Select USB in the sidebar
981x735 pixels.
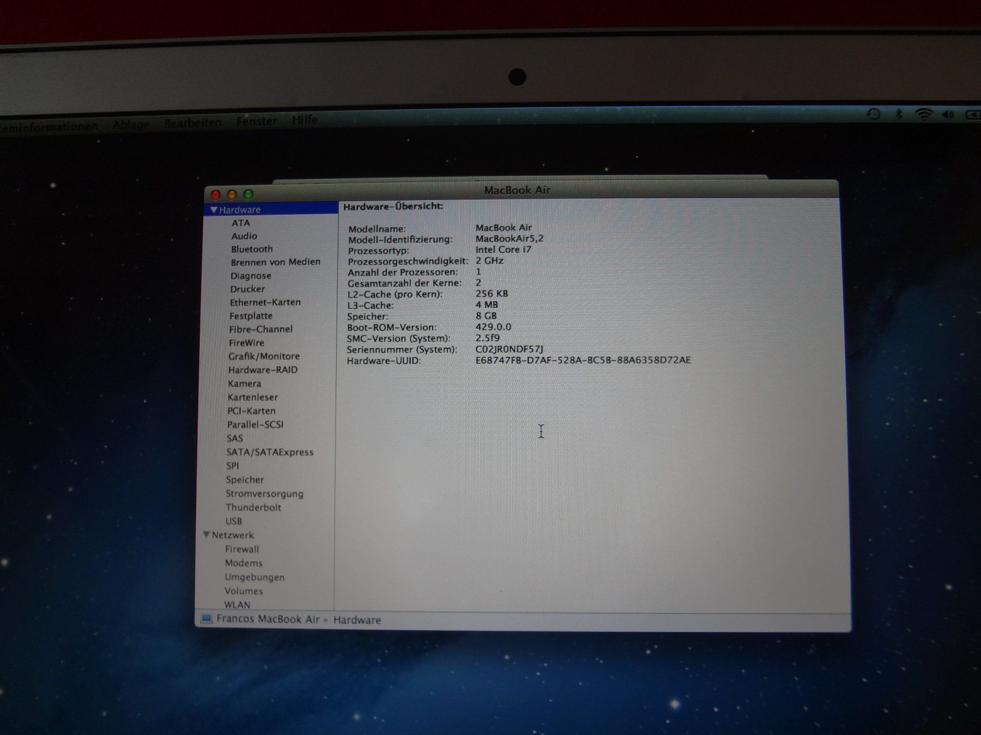233,521
